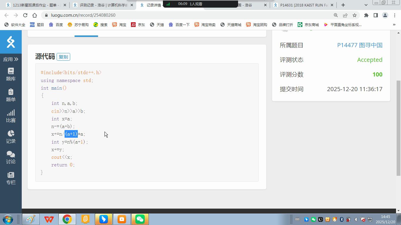Switch to the P14631 KAIST RUN tab

coord(302,5)
